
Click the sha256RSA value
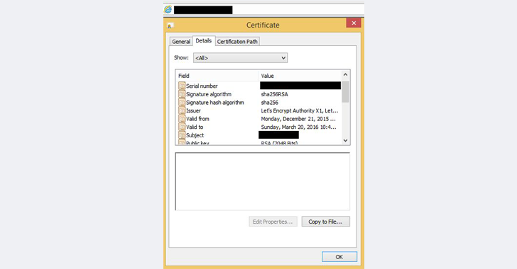pyautogui.click(x=274, y=94)
